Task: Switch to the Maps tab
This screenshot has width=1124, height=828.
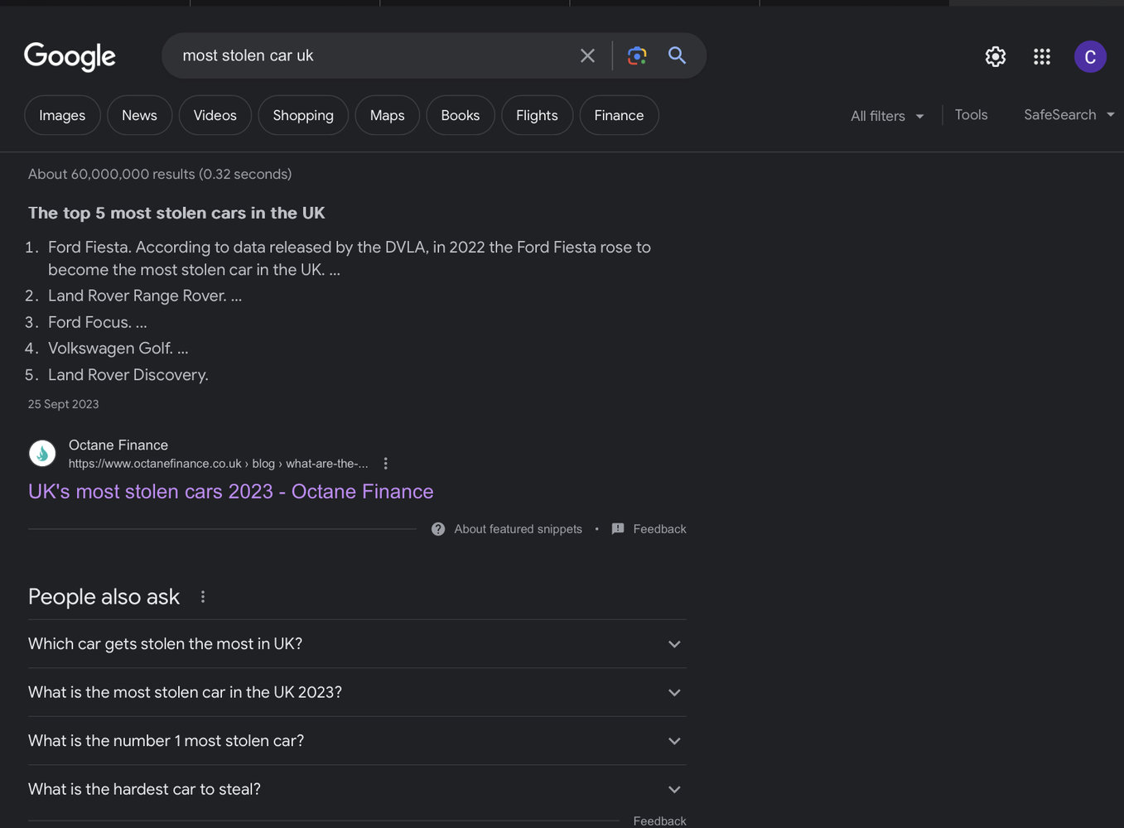Action: tap(388, 115)
